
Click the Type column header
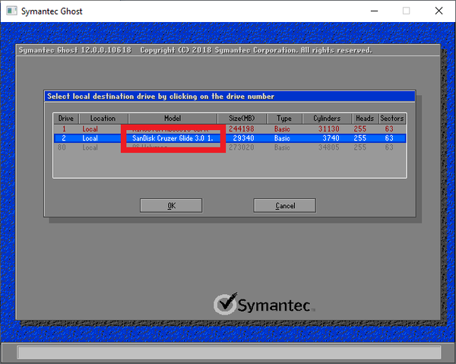click(284, 119)
